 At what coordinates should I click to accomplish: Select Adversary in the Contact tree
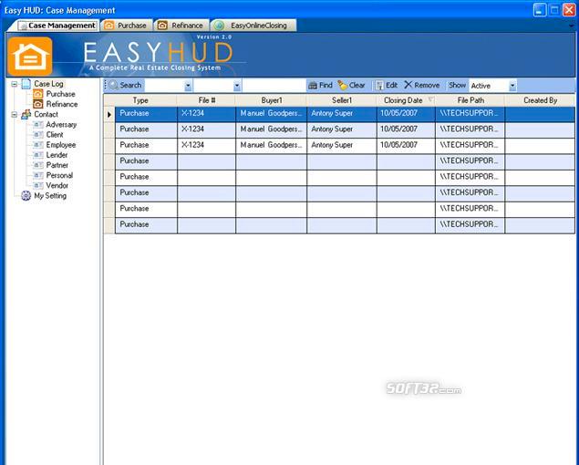pyautogui.click(x=61, y=125)
